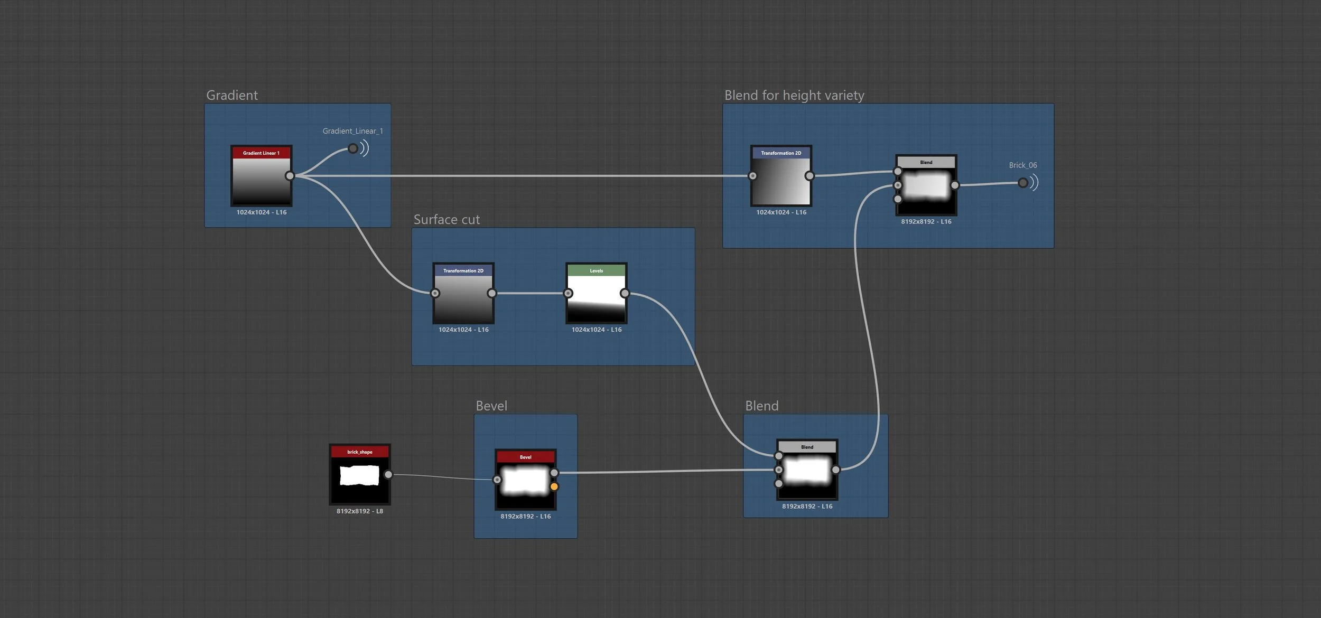The width and height of the screenshot is (1321, 618).
Task: Click the brick_shape node output pin
Action: tap(388, 475)
